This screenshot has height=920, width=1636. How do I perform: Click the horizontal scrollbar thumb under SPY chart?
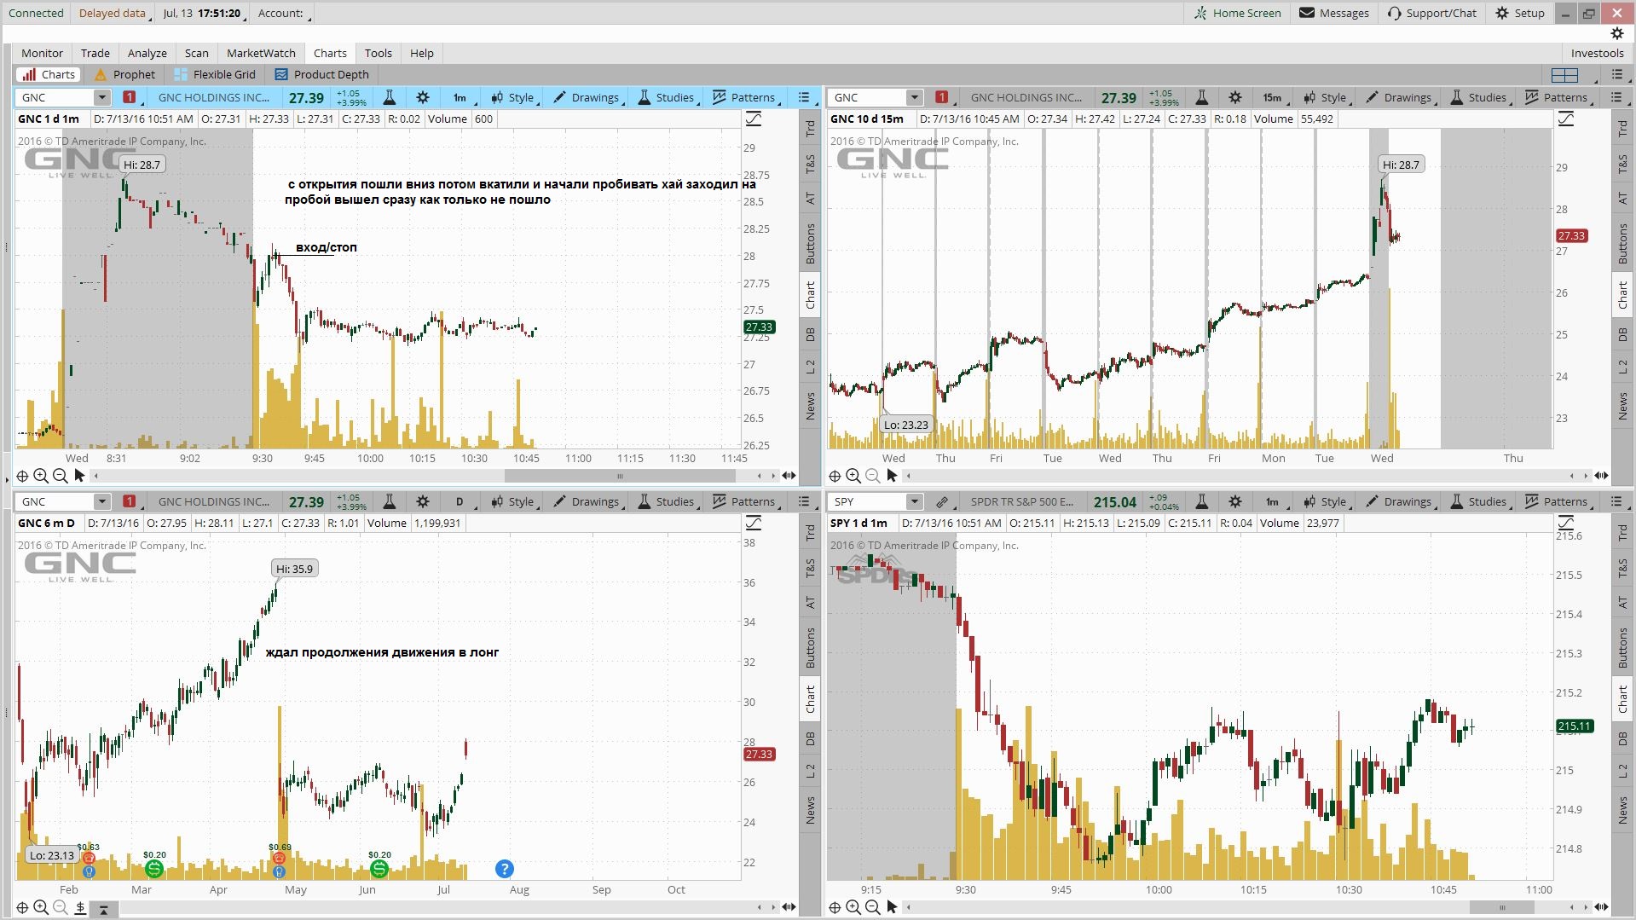pyautogui.click(x=1502, y=907)
